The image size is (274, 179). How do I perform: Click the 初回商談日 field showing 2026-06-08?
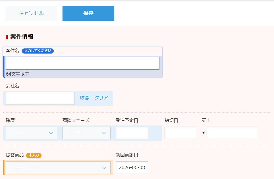coord(132,168)
